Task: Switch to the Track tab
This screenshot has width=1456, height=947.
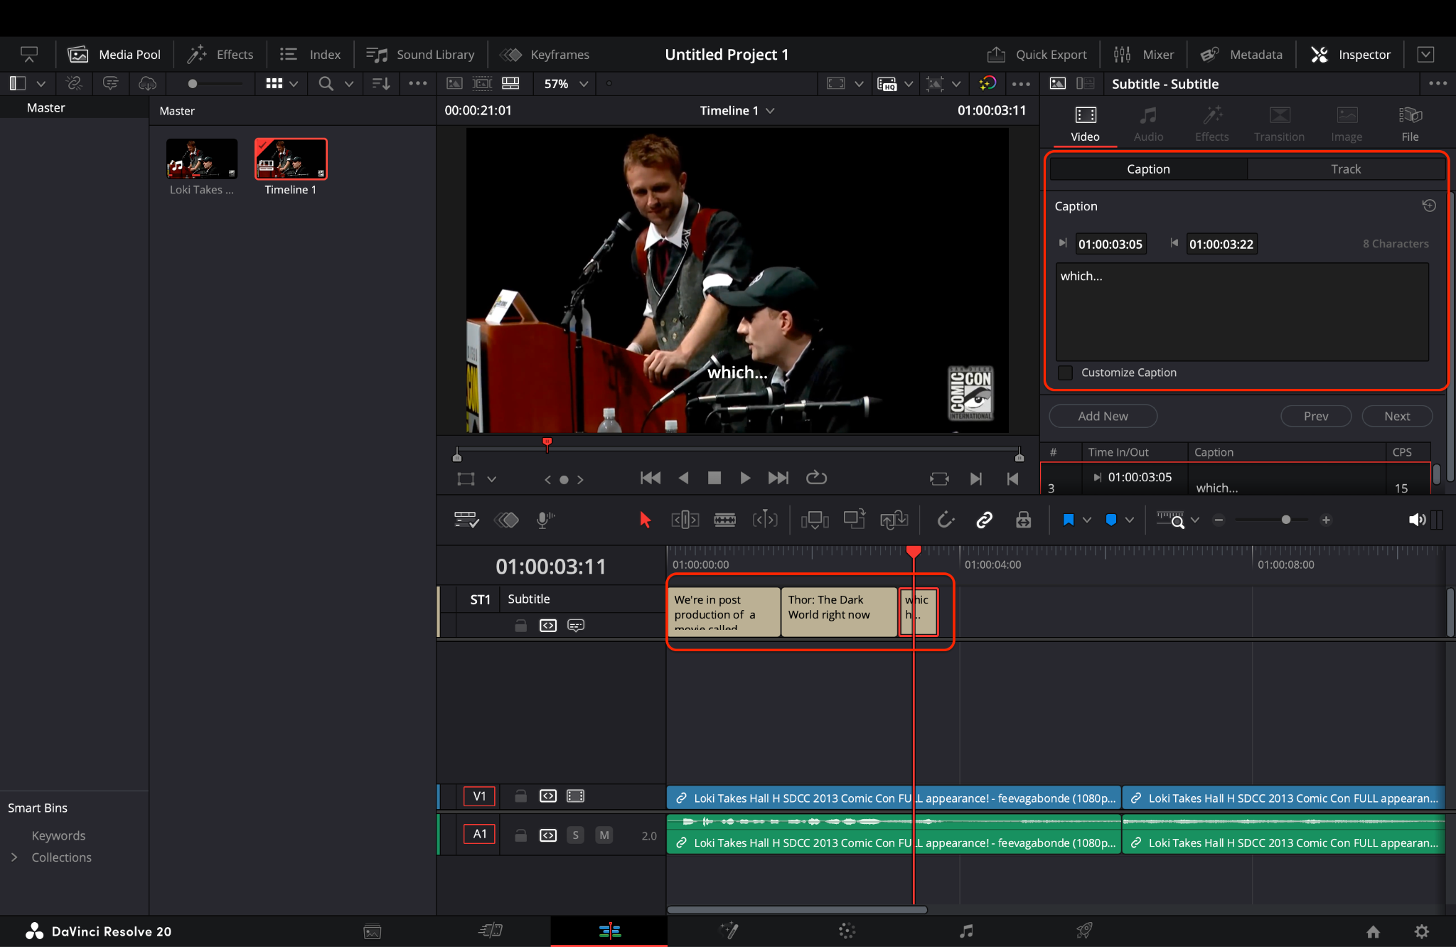Action: coord(1345,168)
